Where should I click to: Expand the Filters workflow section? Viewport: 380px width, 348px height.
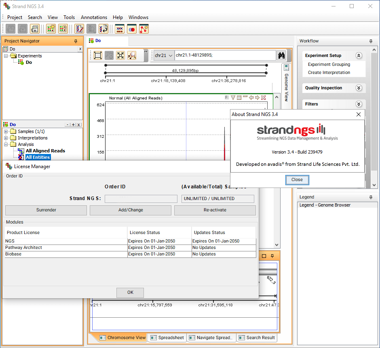tap(359, 104)
